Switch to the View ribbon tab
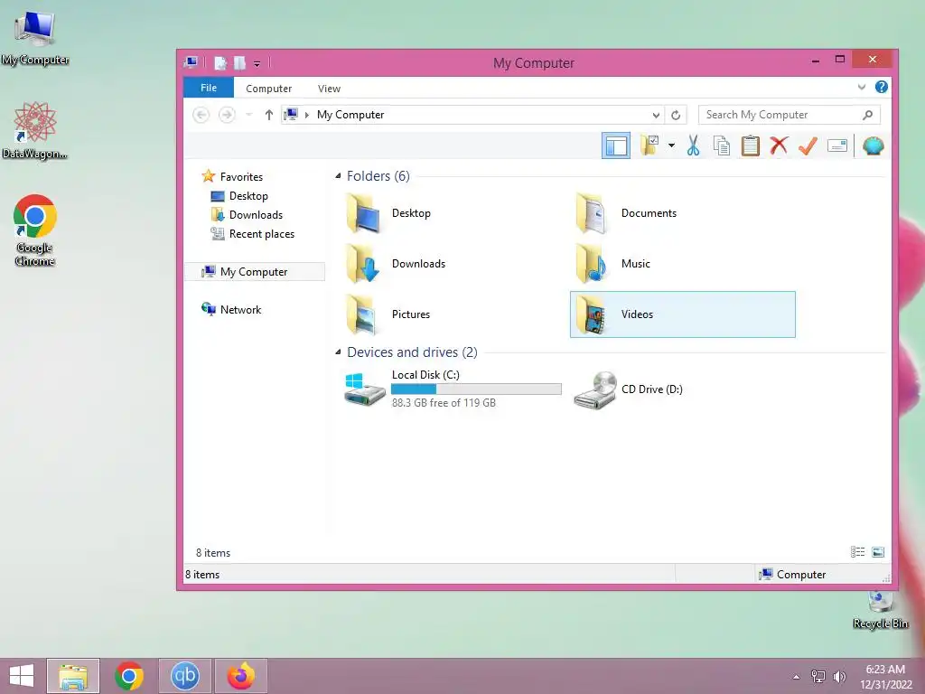The height and width of the screenshot is (694, 925). tap(329, 89)
